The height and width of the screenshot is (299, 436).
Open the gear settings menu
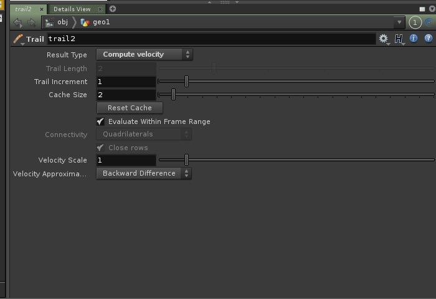384,39
